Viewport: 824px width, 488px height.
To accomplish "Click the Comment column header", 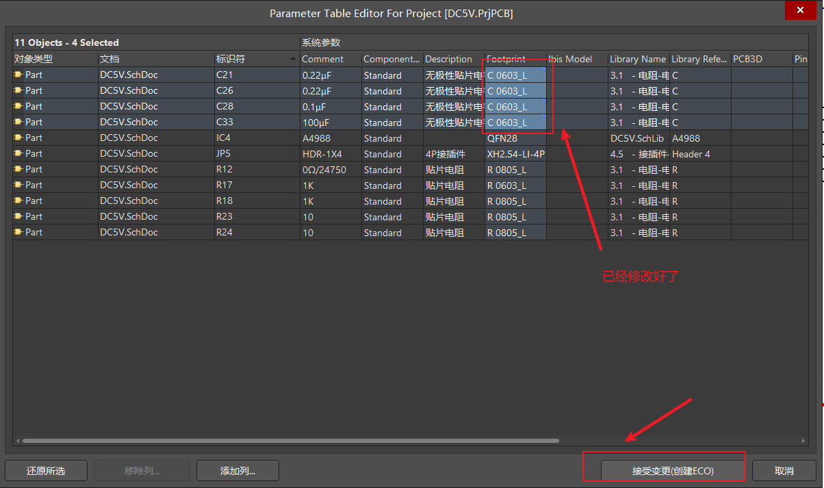I will 331,59.
